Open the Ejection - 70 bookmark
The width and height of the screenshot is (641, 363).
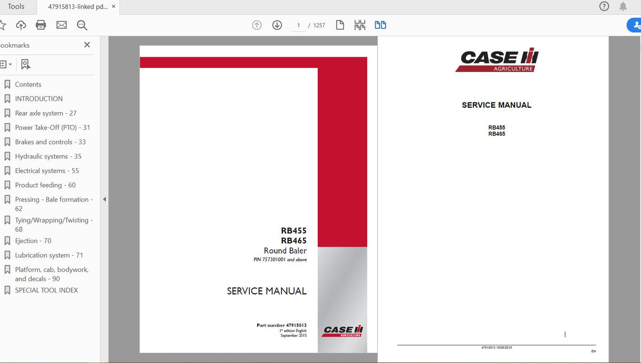[x=33, y=241]
